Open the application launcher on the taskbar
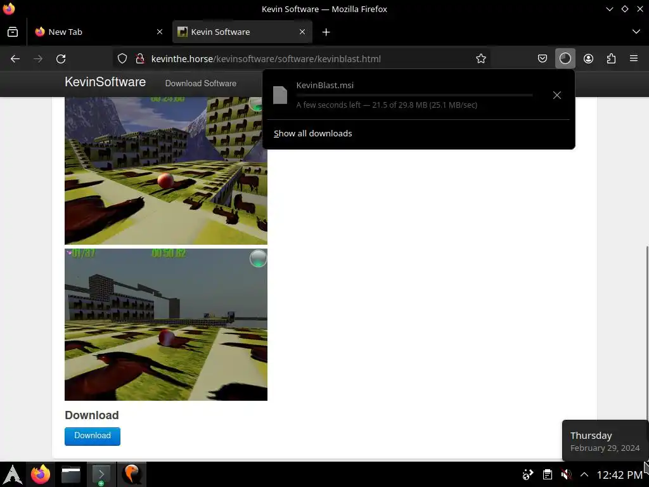649x487 pixels. (x=13, y=474)
